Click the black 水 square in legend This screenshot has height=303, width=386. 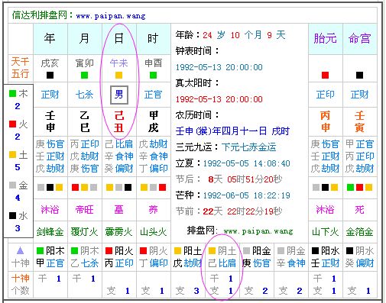[12, 215]
